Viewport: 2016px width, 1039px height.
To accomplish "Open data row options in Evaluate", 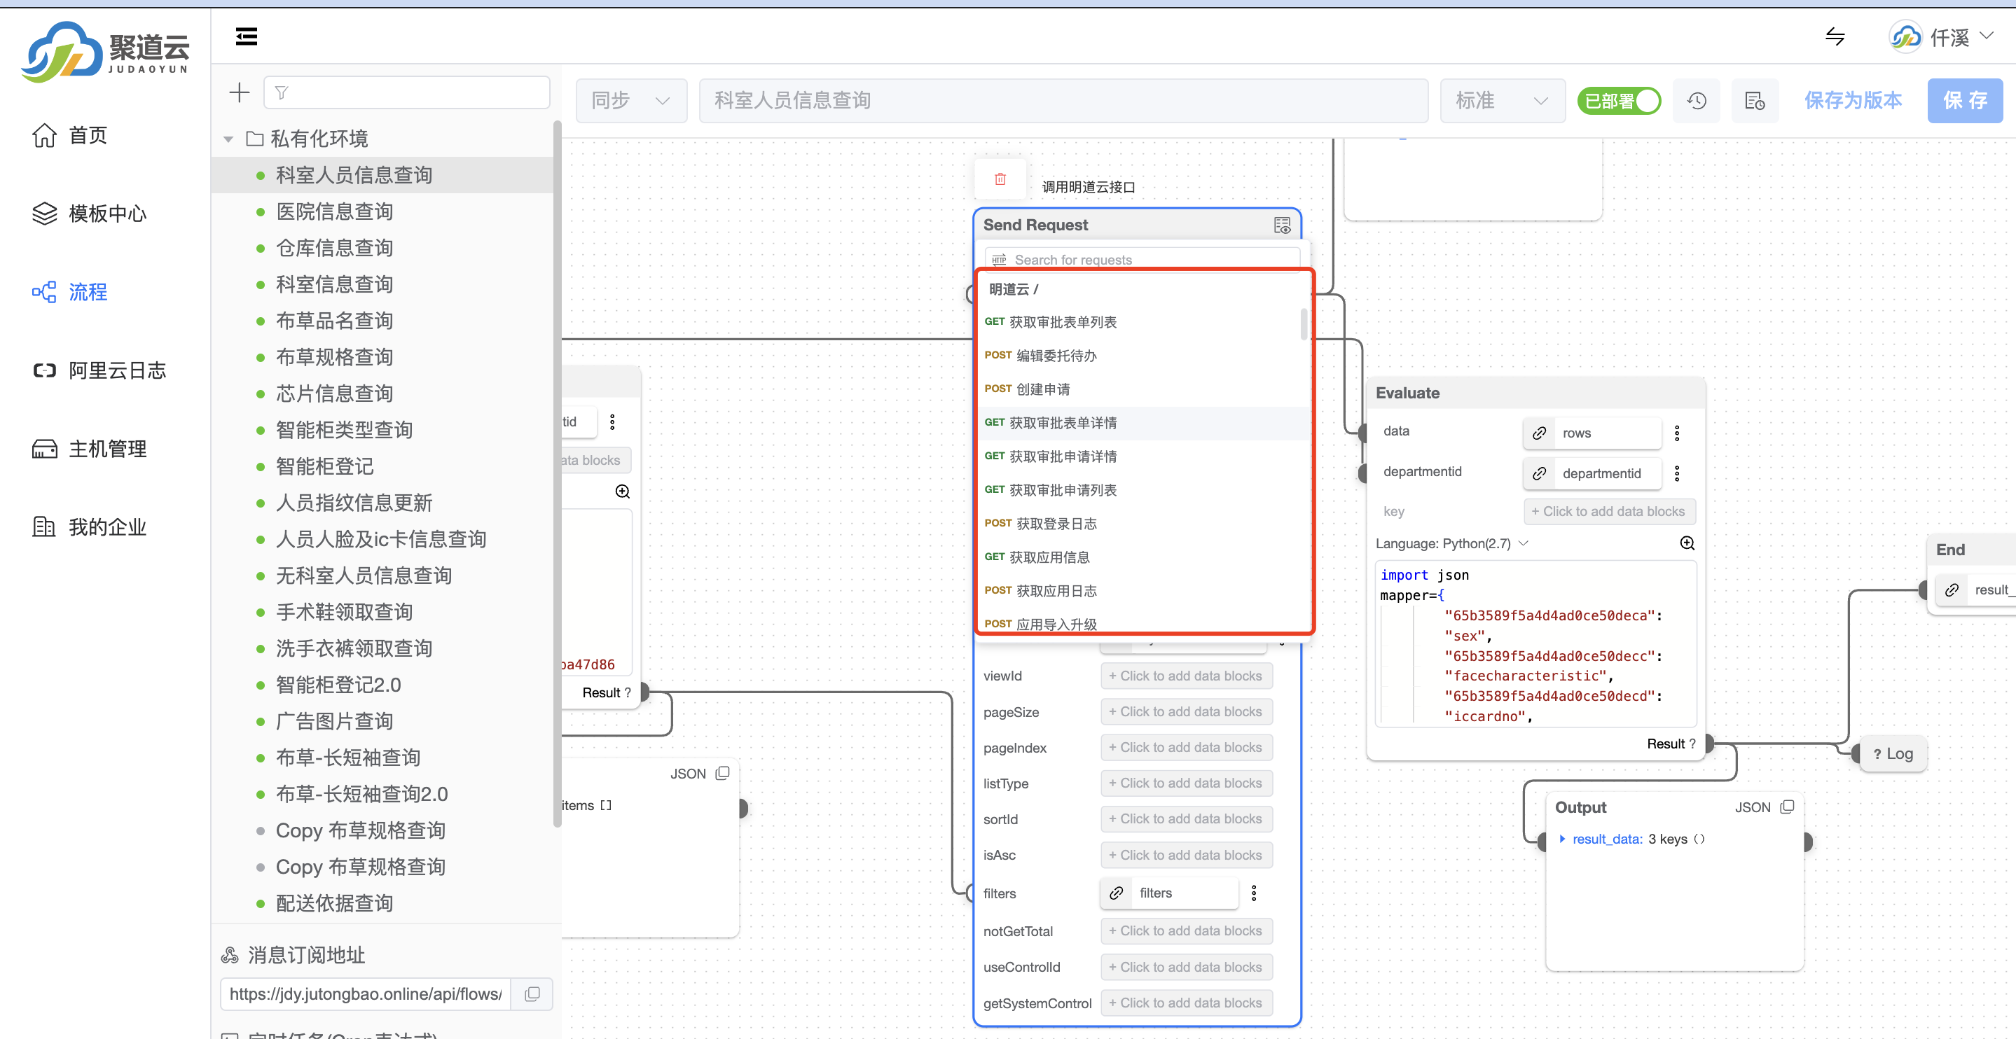I will (1676, 433).
